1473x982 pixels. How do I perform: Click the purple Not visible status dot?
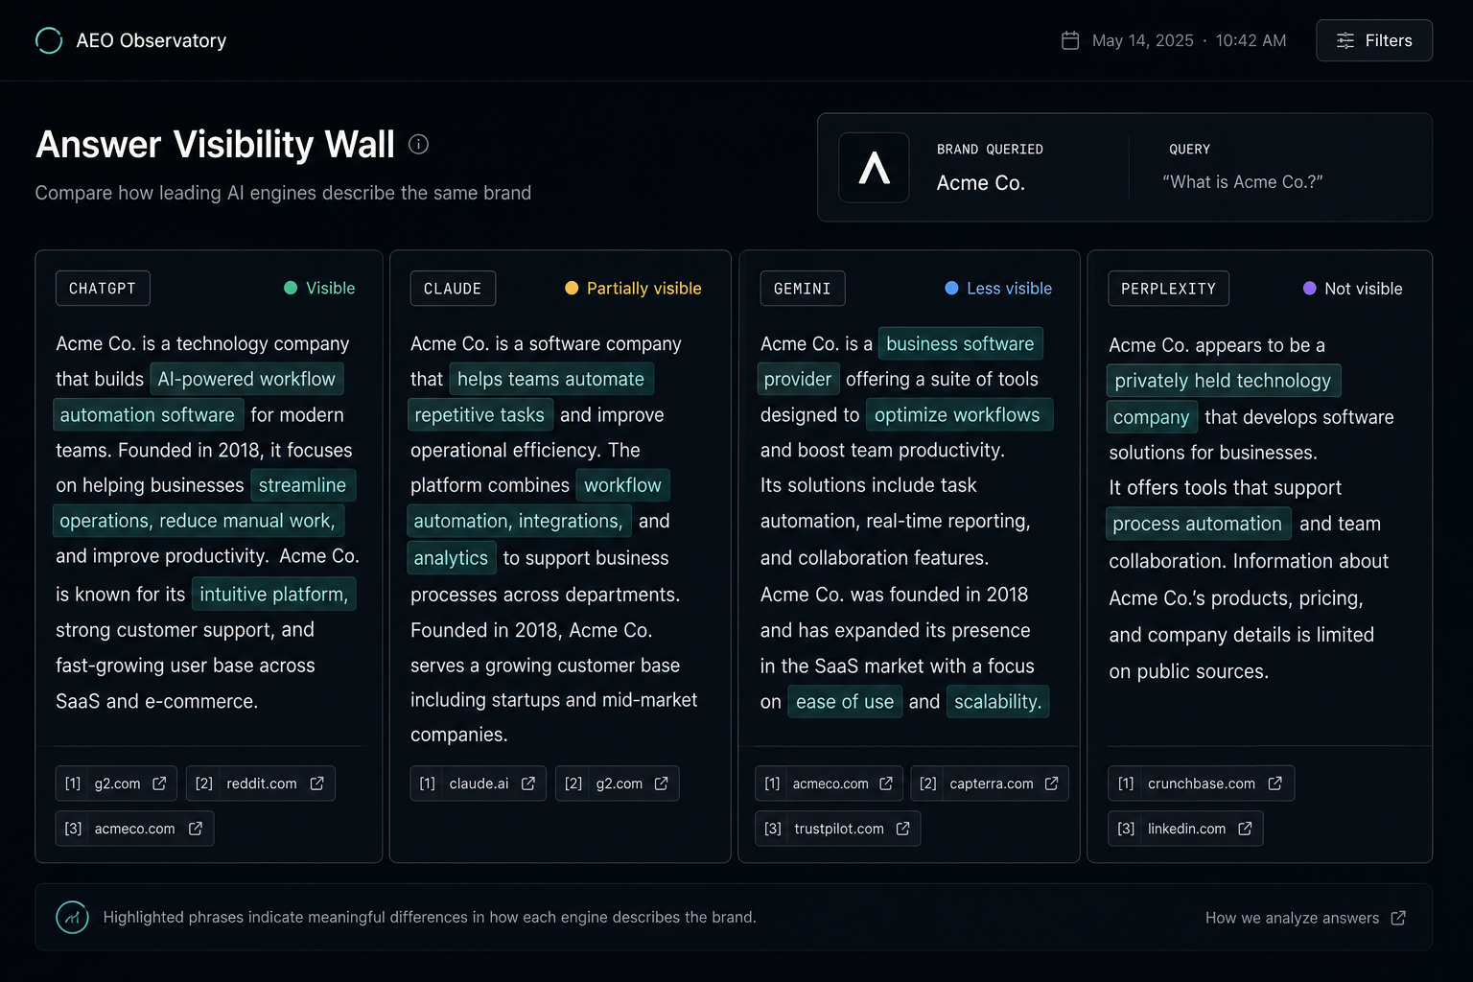tap(1309, 288)
